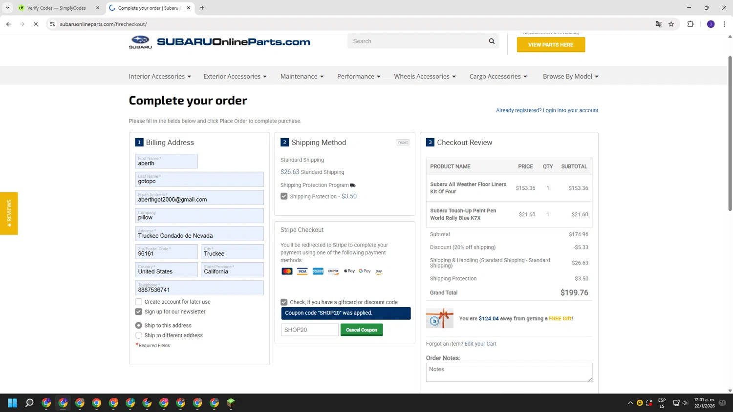
Task: Click the shipping protection truck icon
Action: [353, 185]
